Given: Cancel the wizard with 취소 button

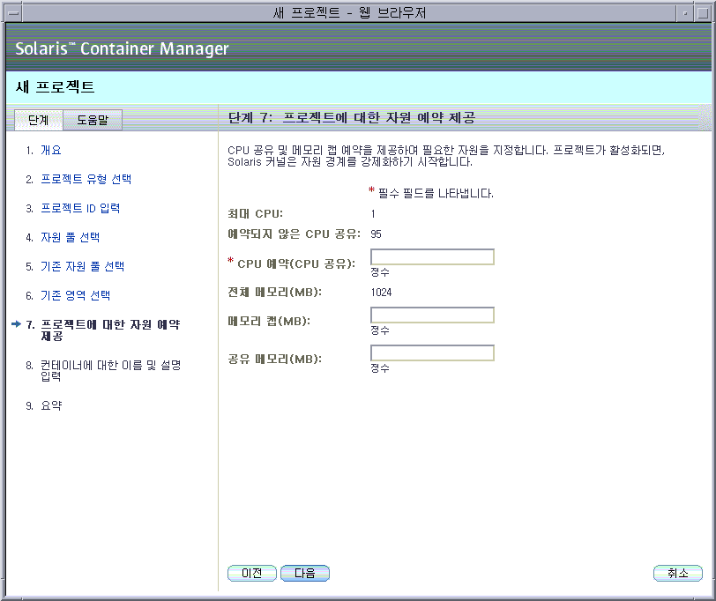Looking at the screenshot, I should pos(678,573).
